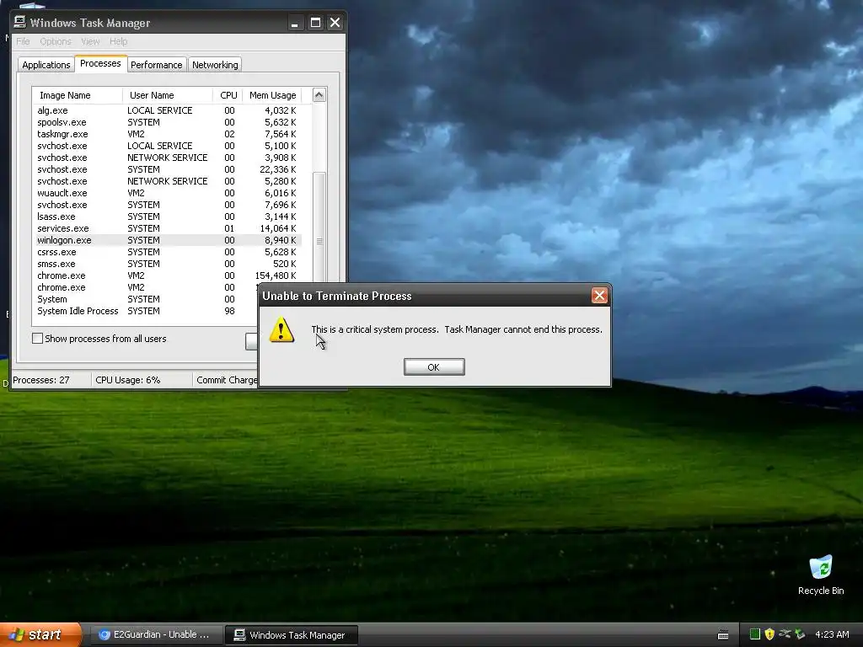This screenshot has width=863, height=647.
Task: Click the process list scroll-up arrow
Action: coord(319,94)
